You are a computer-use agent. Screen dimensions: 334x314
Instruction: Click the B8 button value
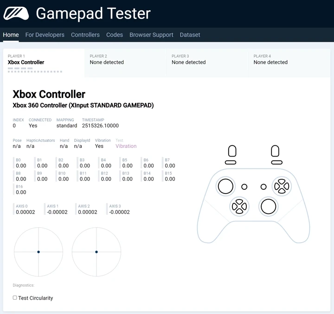click(x=21, y=179)
